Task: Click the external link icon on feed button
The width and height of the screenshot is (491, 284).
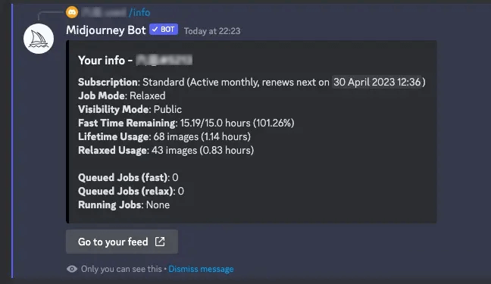Action: pos(160,242)
